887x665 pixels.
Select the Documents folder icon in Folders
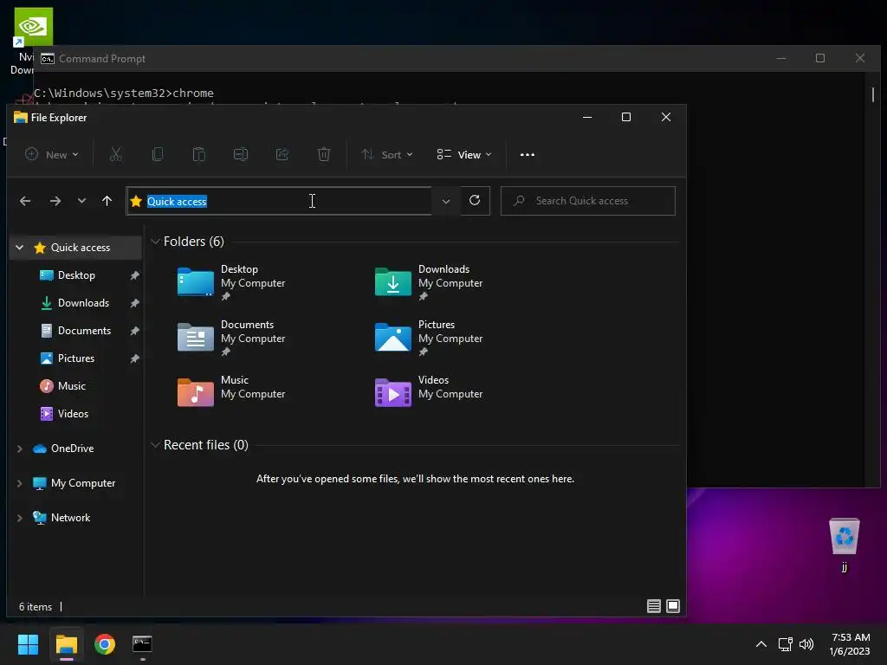[x=195, y=337]
